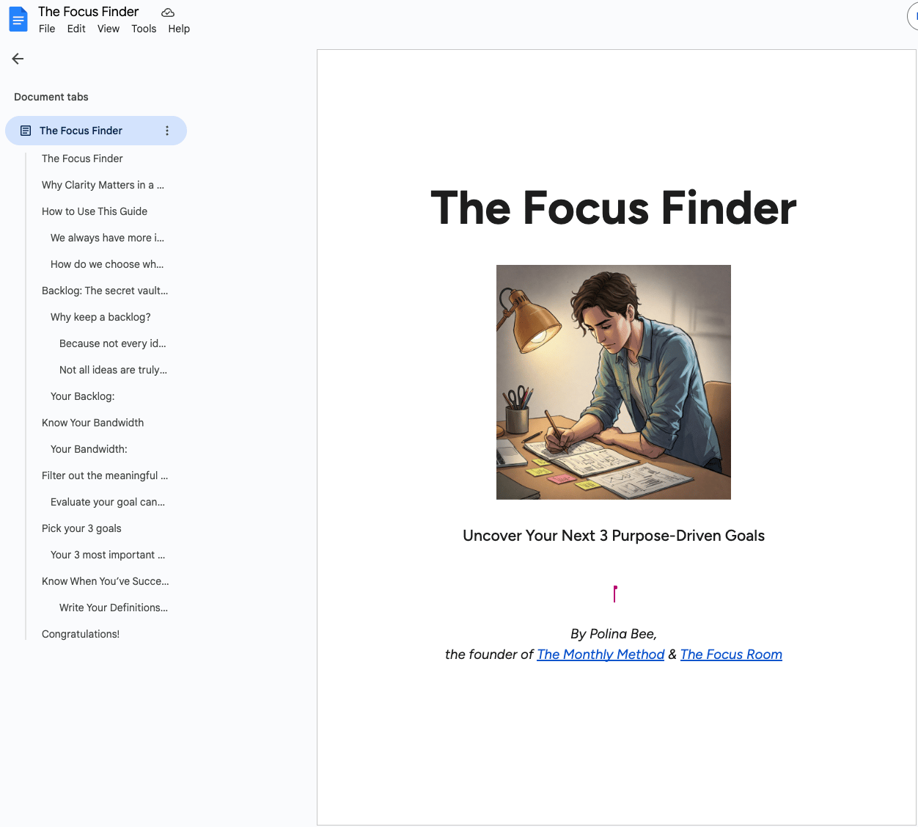Click the document title at top left
This screenshot has height=827, width=918.
(89, 12)
